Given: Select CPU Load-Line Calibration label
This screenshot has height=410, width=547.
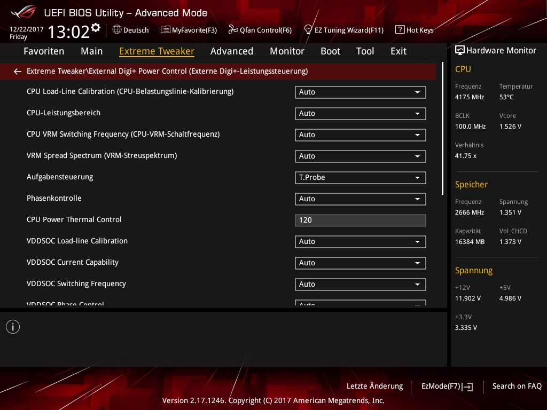Looking at the screenshot, I should click(x=130, y=91).
